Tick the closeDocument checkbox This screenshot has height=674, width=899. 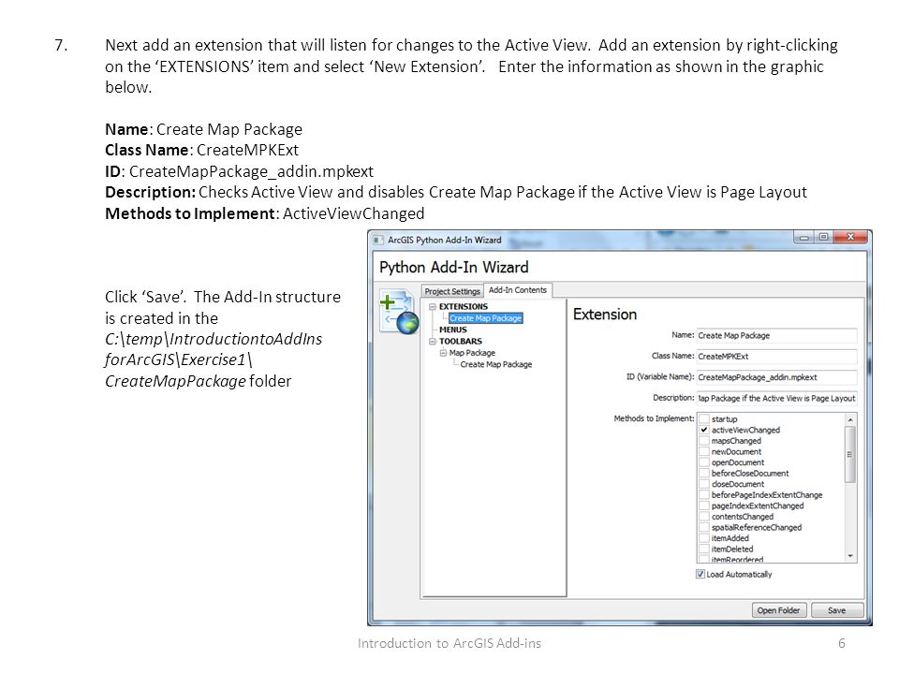[704, 484]
